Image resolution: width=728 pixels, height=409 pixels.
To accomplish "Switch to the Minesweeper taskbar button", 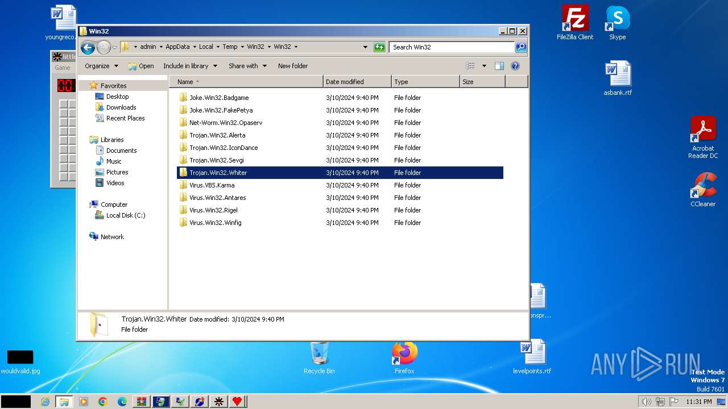I will click(x=218, y=402).
